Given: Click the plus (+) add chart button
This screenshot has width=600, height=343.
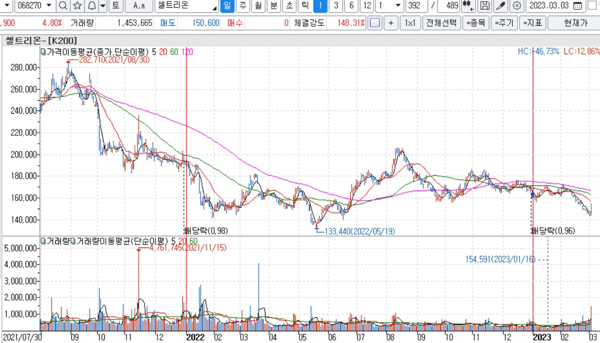Looking at the screenshot, I should [x=391, y=23].
